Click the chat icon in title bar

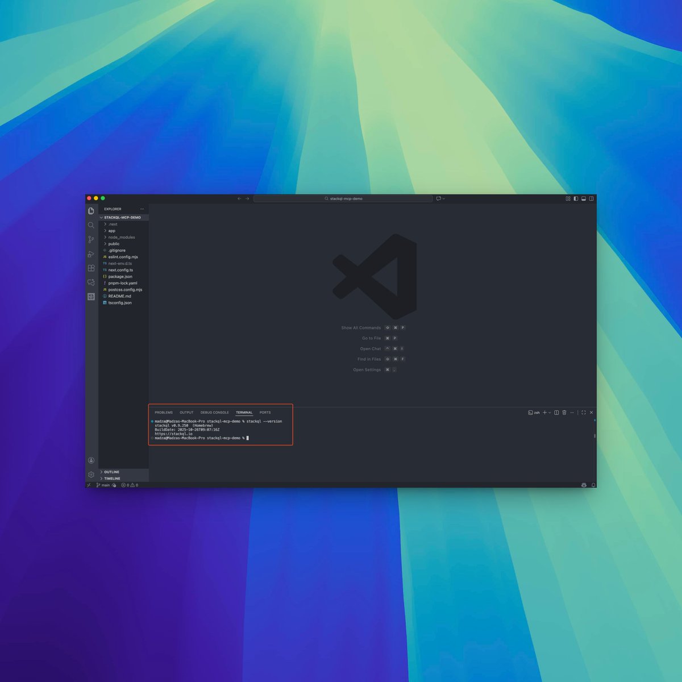tap(439, 199)
